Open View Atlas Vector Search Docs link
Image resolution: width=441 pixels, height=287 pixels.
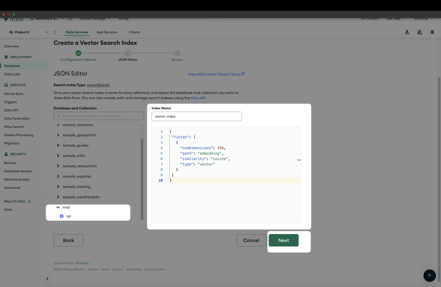[216, 74]
